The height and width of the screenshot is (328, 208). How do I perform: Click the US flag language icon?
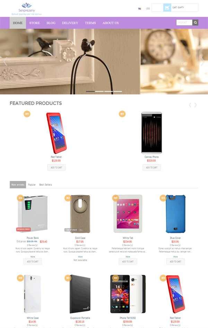[x=139, y=9]
